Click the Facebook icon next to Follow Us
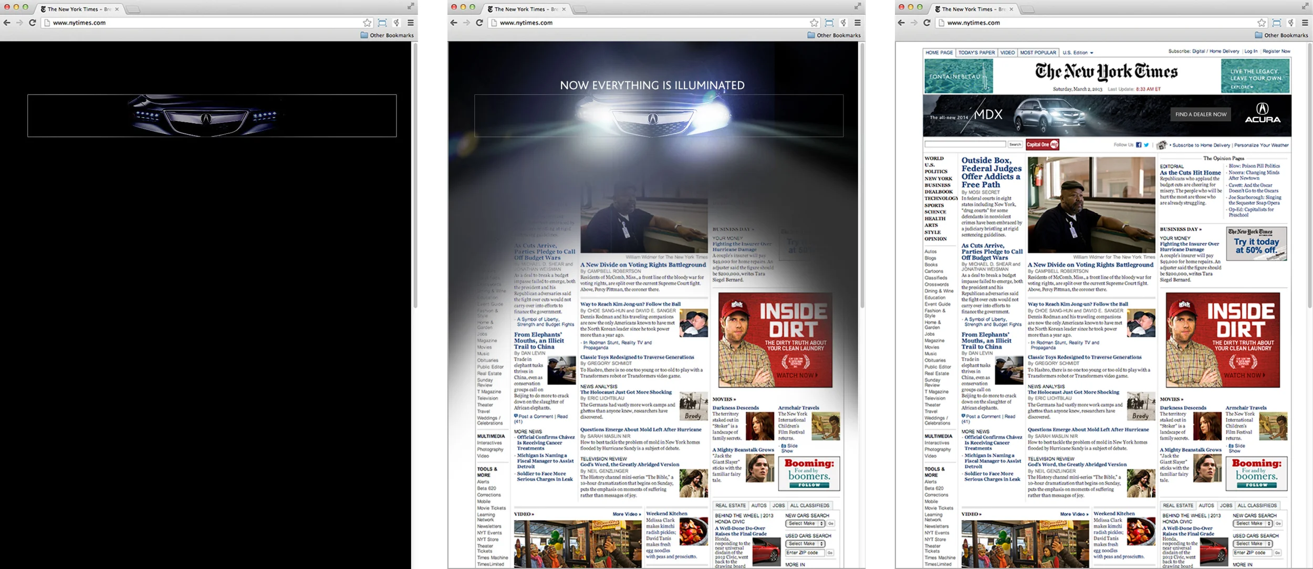Viewport: 1313px width, 569px height. (x=1139, y=145)
